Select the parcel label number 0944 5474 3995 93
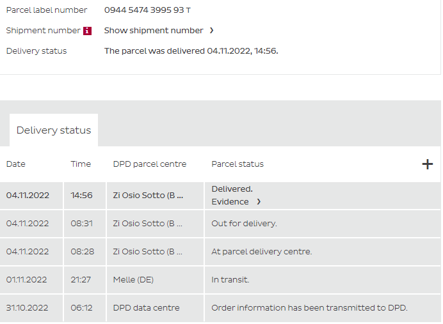 pos(147,10)
